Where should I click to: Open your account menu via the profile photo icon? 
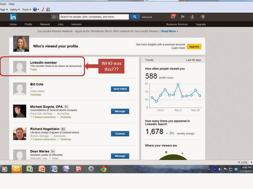click(x=203, y=16)
